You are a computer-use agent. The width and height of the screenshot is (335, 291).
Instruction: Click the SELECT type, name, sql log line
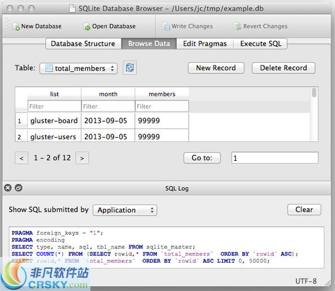point(103,247)
